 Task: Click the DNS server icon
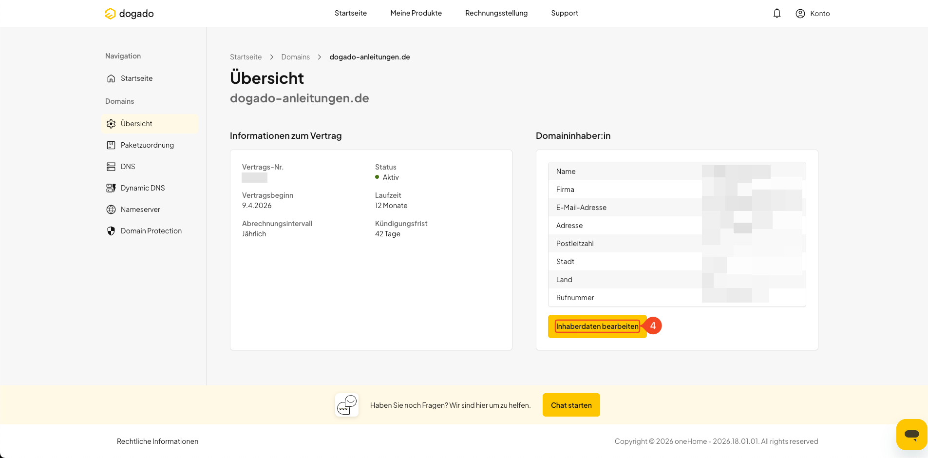click(111, 167)
